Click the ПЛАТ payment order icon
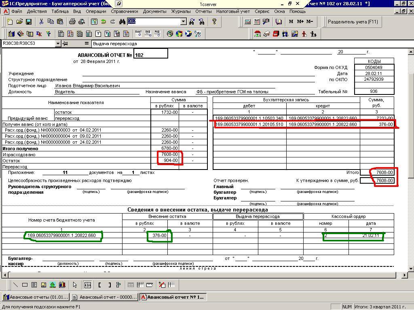The height and width of the screenshot is (310, 414). [x=138, y=34]
